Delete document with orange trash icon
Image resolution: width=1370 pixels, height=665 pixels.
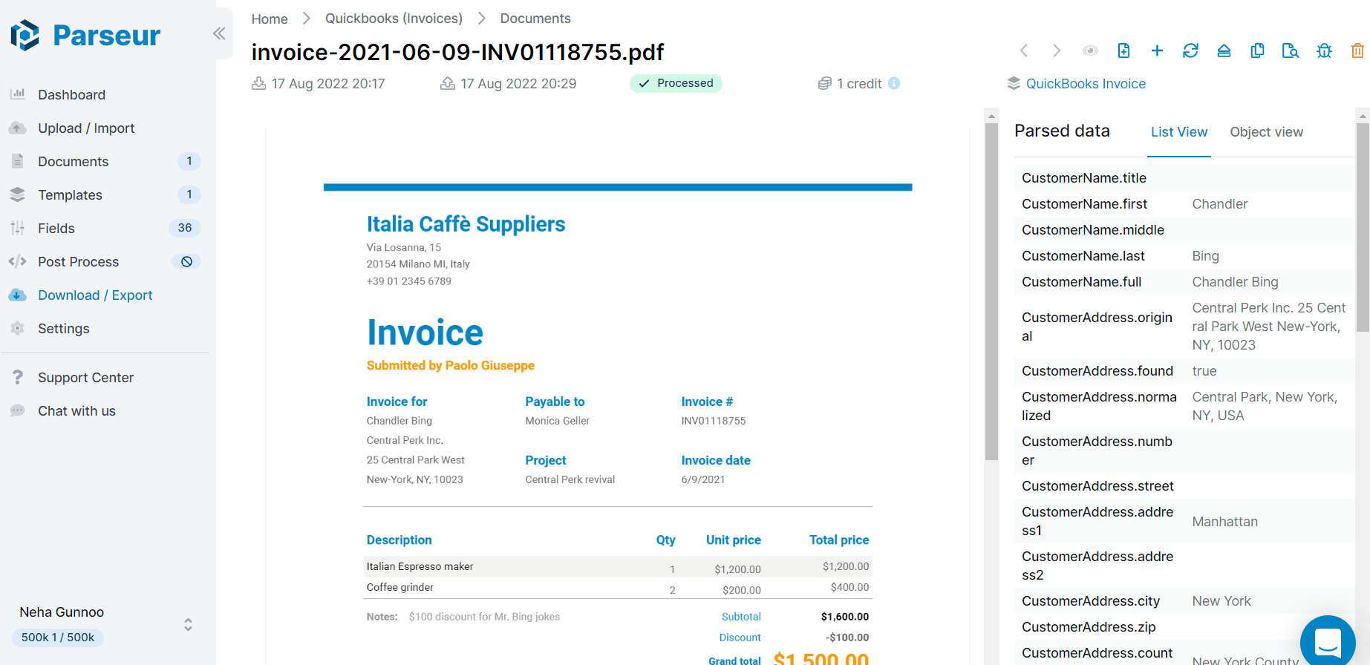tap(1357, 50)
